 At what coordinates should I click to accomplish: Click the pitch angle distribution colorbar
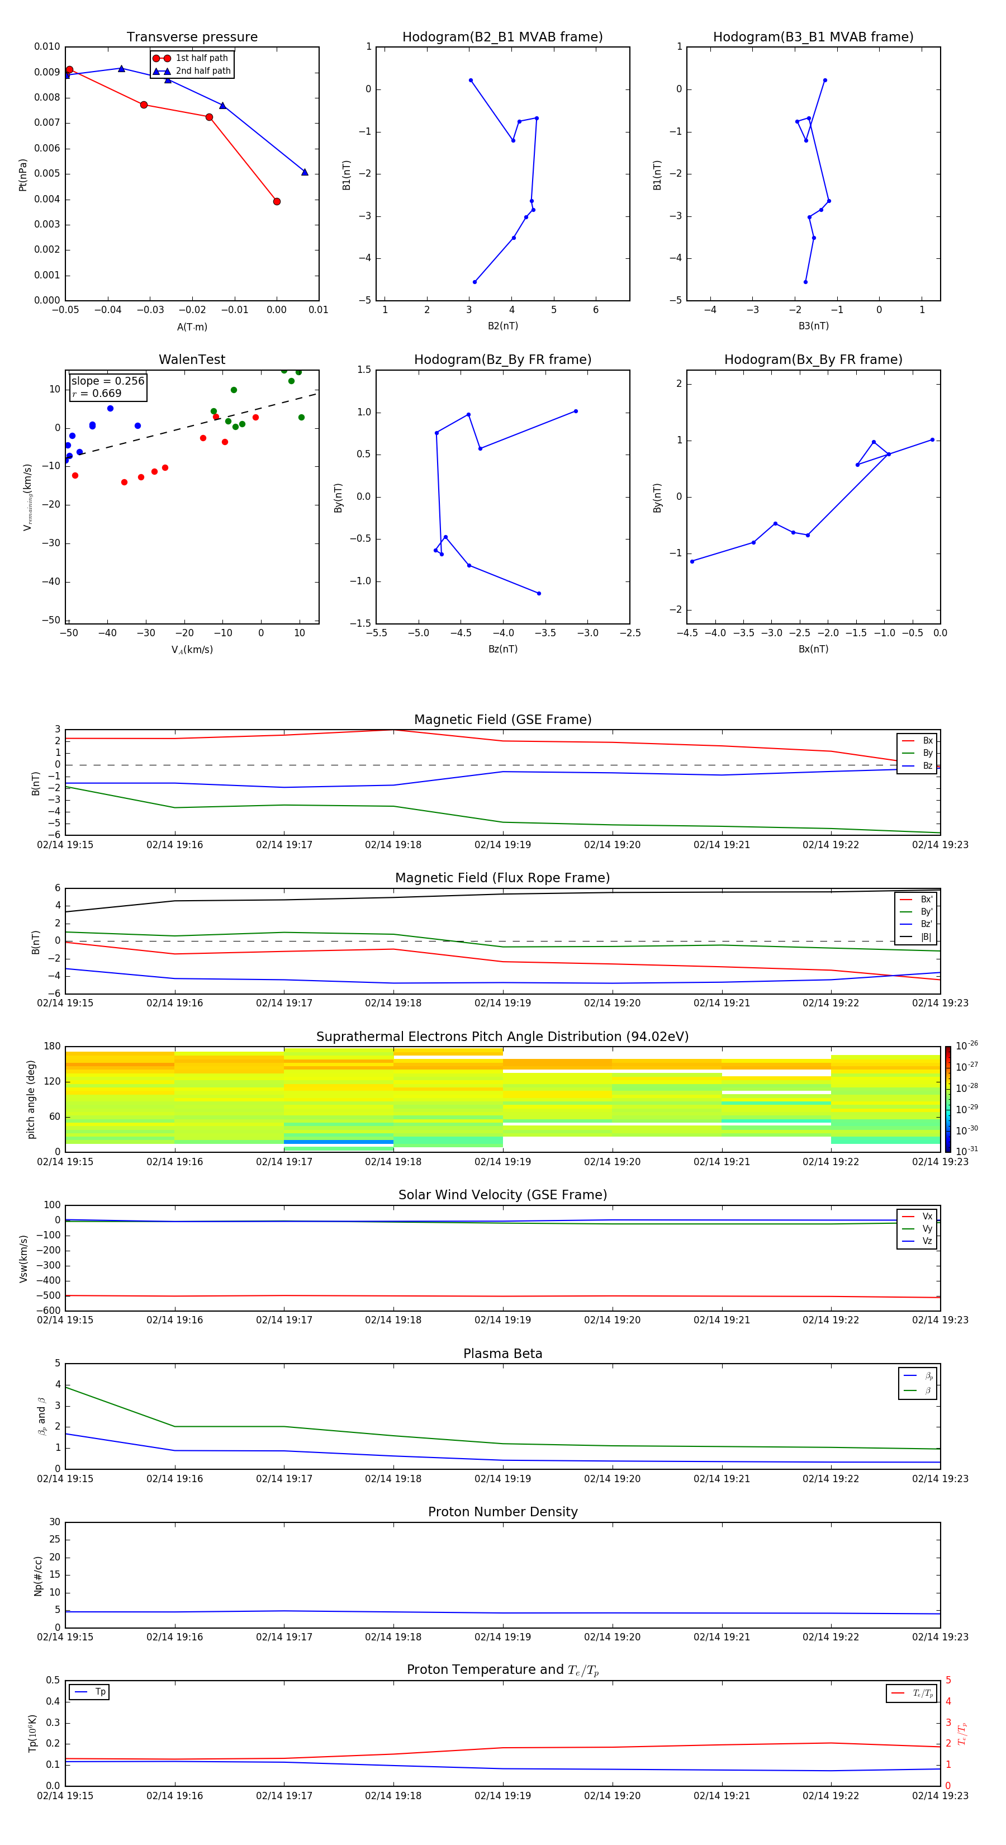tap(948, 1099)
